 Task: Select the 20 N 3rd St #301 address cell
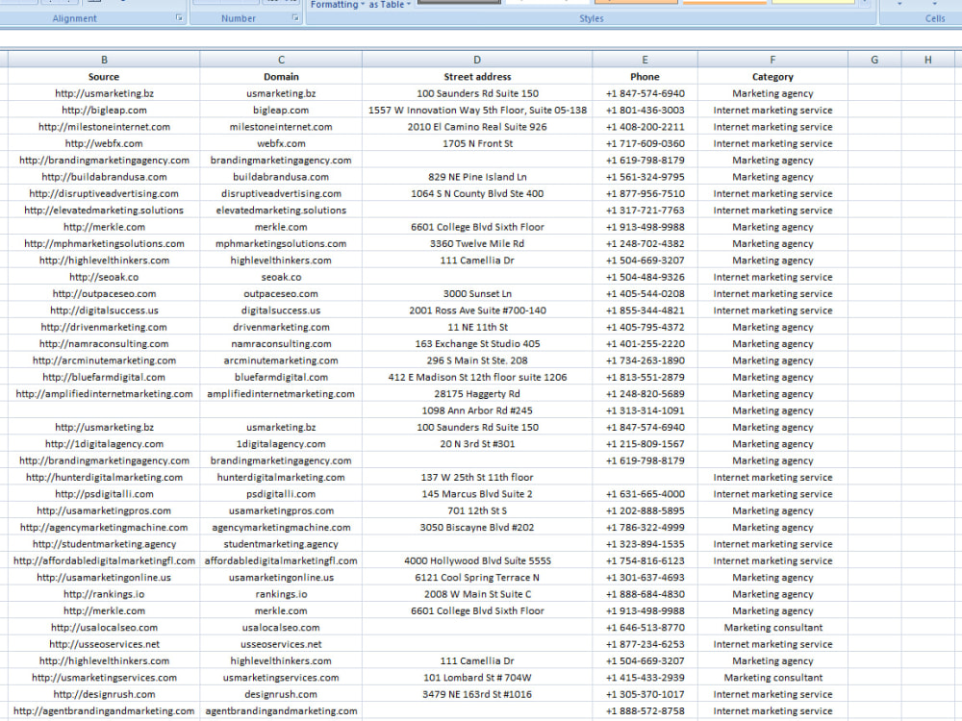(477, 444)
